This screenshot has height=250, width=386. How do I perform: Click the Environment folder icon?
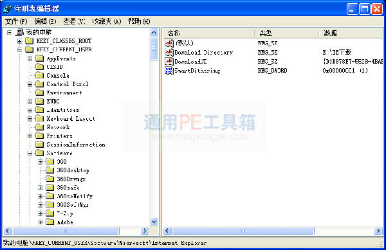[x=40, y=93]
